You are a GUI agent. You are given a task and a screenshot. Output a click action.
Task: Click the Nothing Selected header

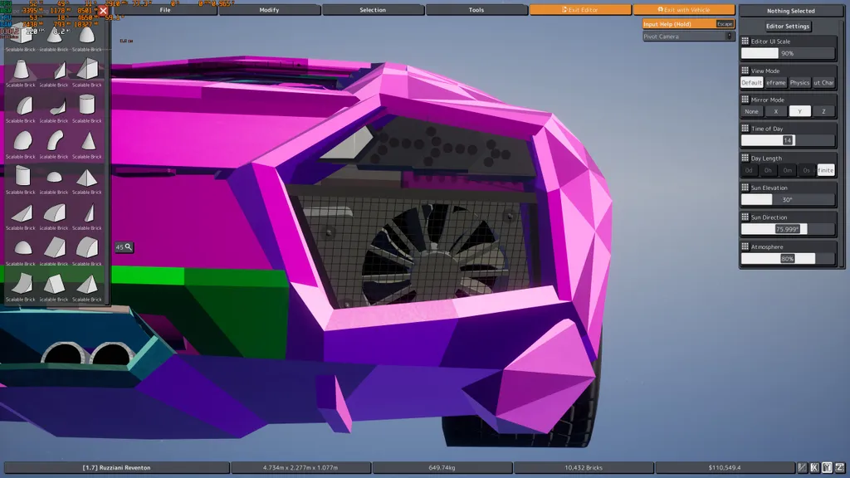click(x=790, y=11)
